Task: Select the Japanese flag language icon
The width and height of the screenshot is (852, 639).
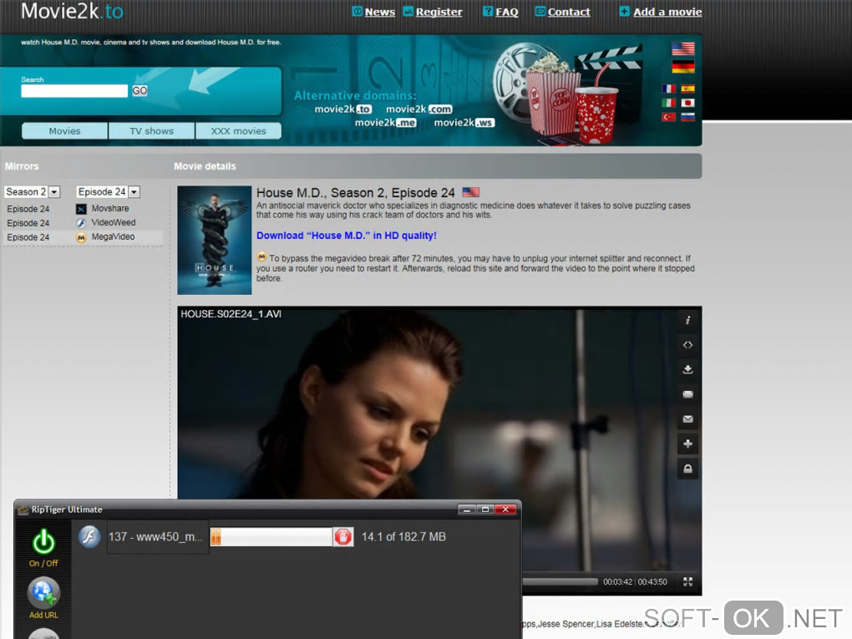Action: (x=688, y=103)
